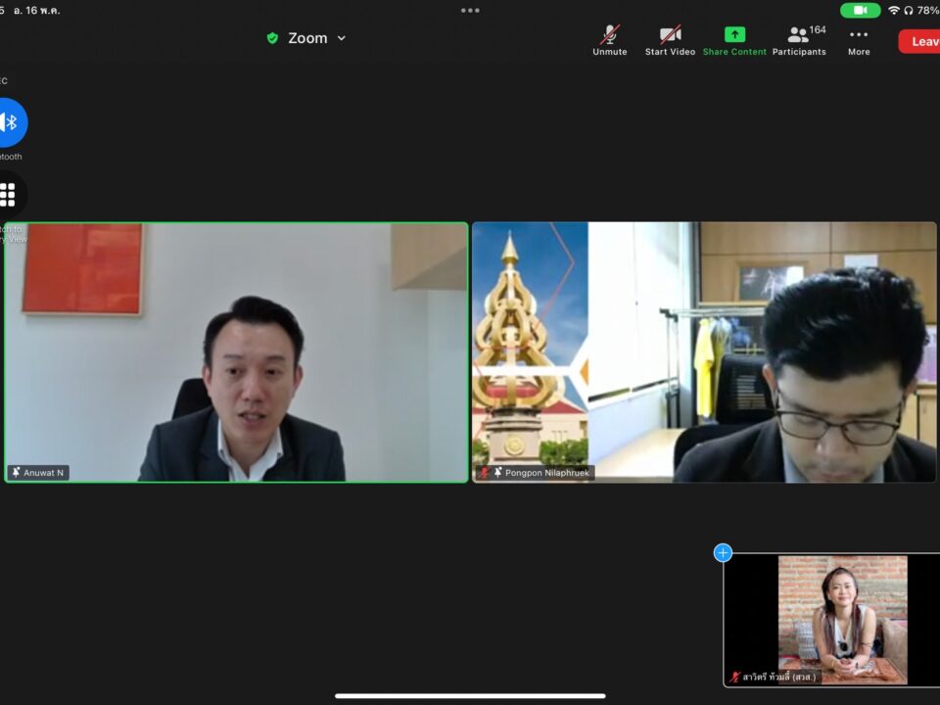This screenshot has height=705, width=940.
Task: Toggle Bluetooth audio output
Action: (x=11, y=122)
